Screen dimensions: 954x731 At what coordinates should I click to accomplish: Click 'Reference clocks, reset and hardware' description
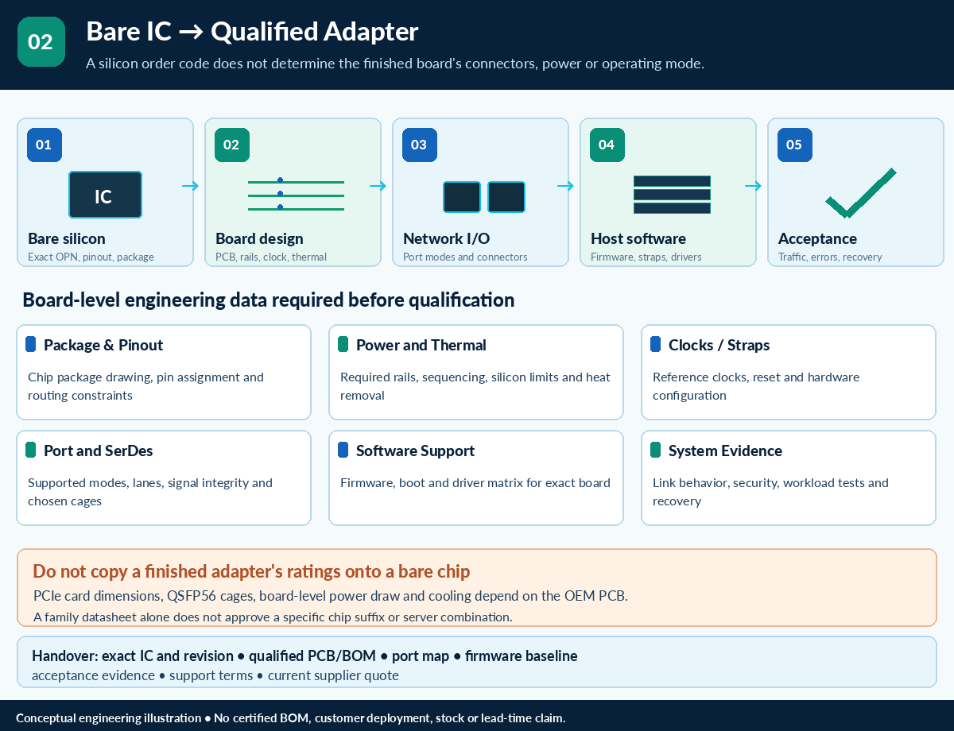(x=756, y=386)
